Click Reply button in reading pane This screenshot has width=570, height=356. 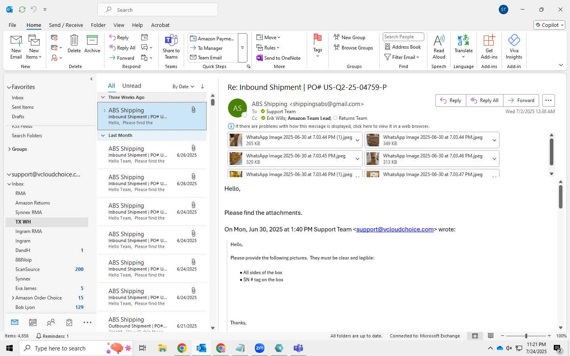click(x=451, y=100)
